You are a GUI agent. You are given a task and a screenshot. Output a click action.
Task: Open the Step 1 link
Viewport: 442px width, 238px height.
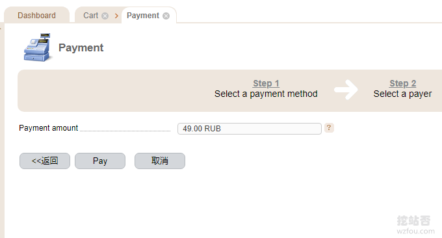click(266, 83)
